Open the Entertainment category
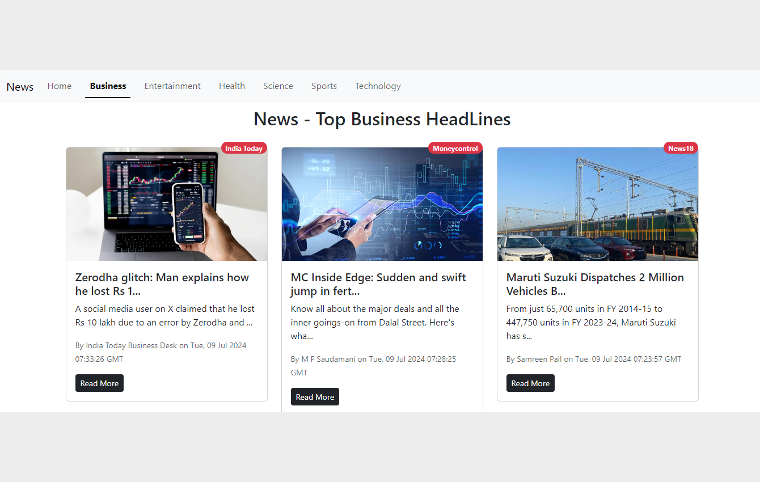Viewport: 760px width, 482px height. [x=172, y=86]
